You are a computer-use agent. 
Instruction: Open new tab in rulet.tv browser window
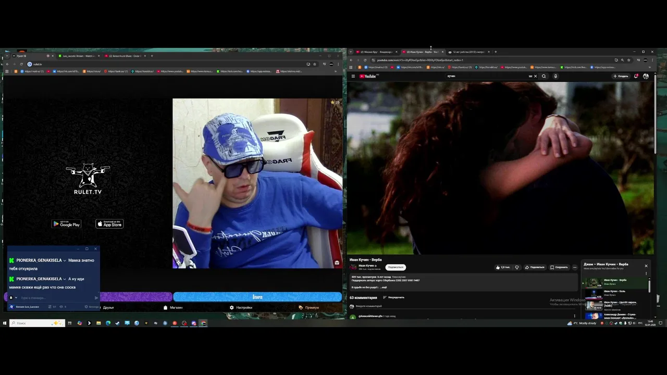(x=152, y=56)
